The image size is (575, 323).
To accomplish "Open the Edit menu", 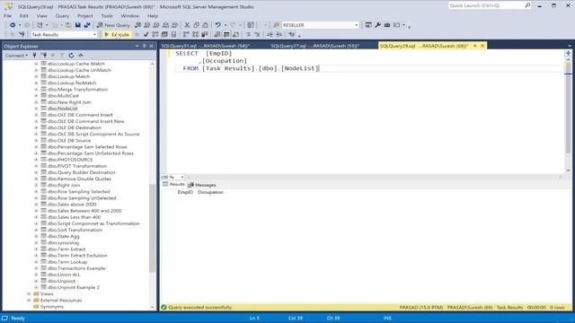I will click(x=24, y=16).
